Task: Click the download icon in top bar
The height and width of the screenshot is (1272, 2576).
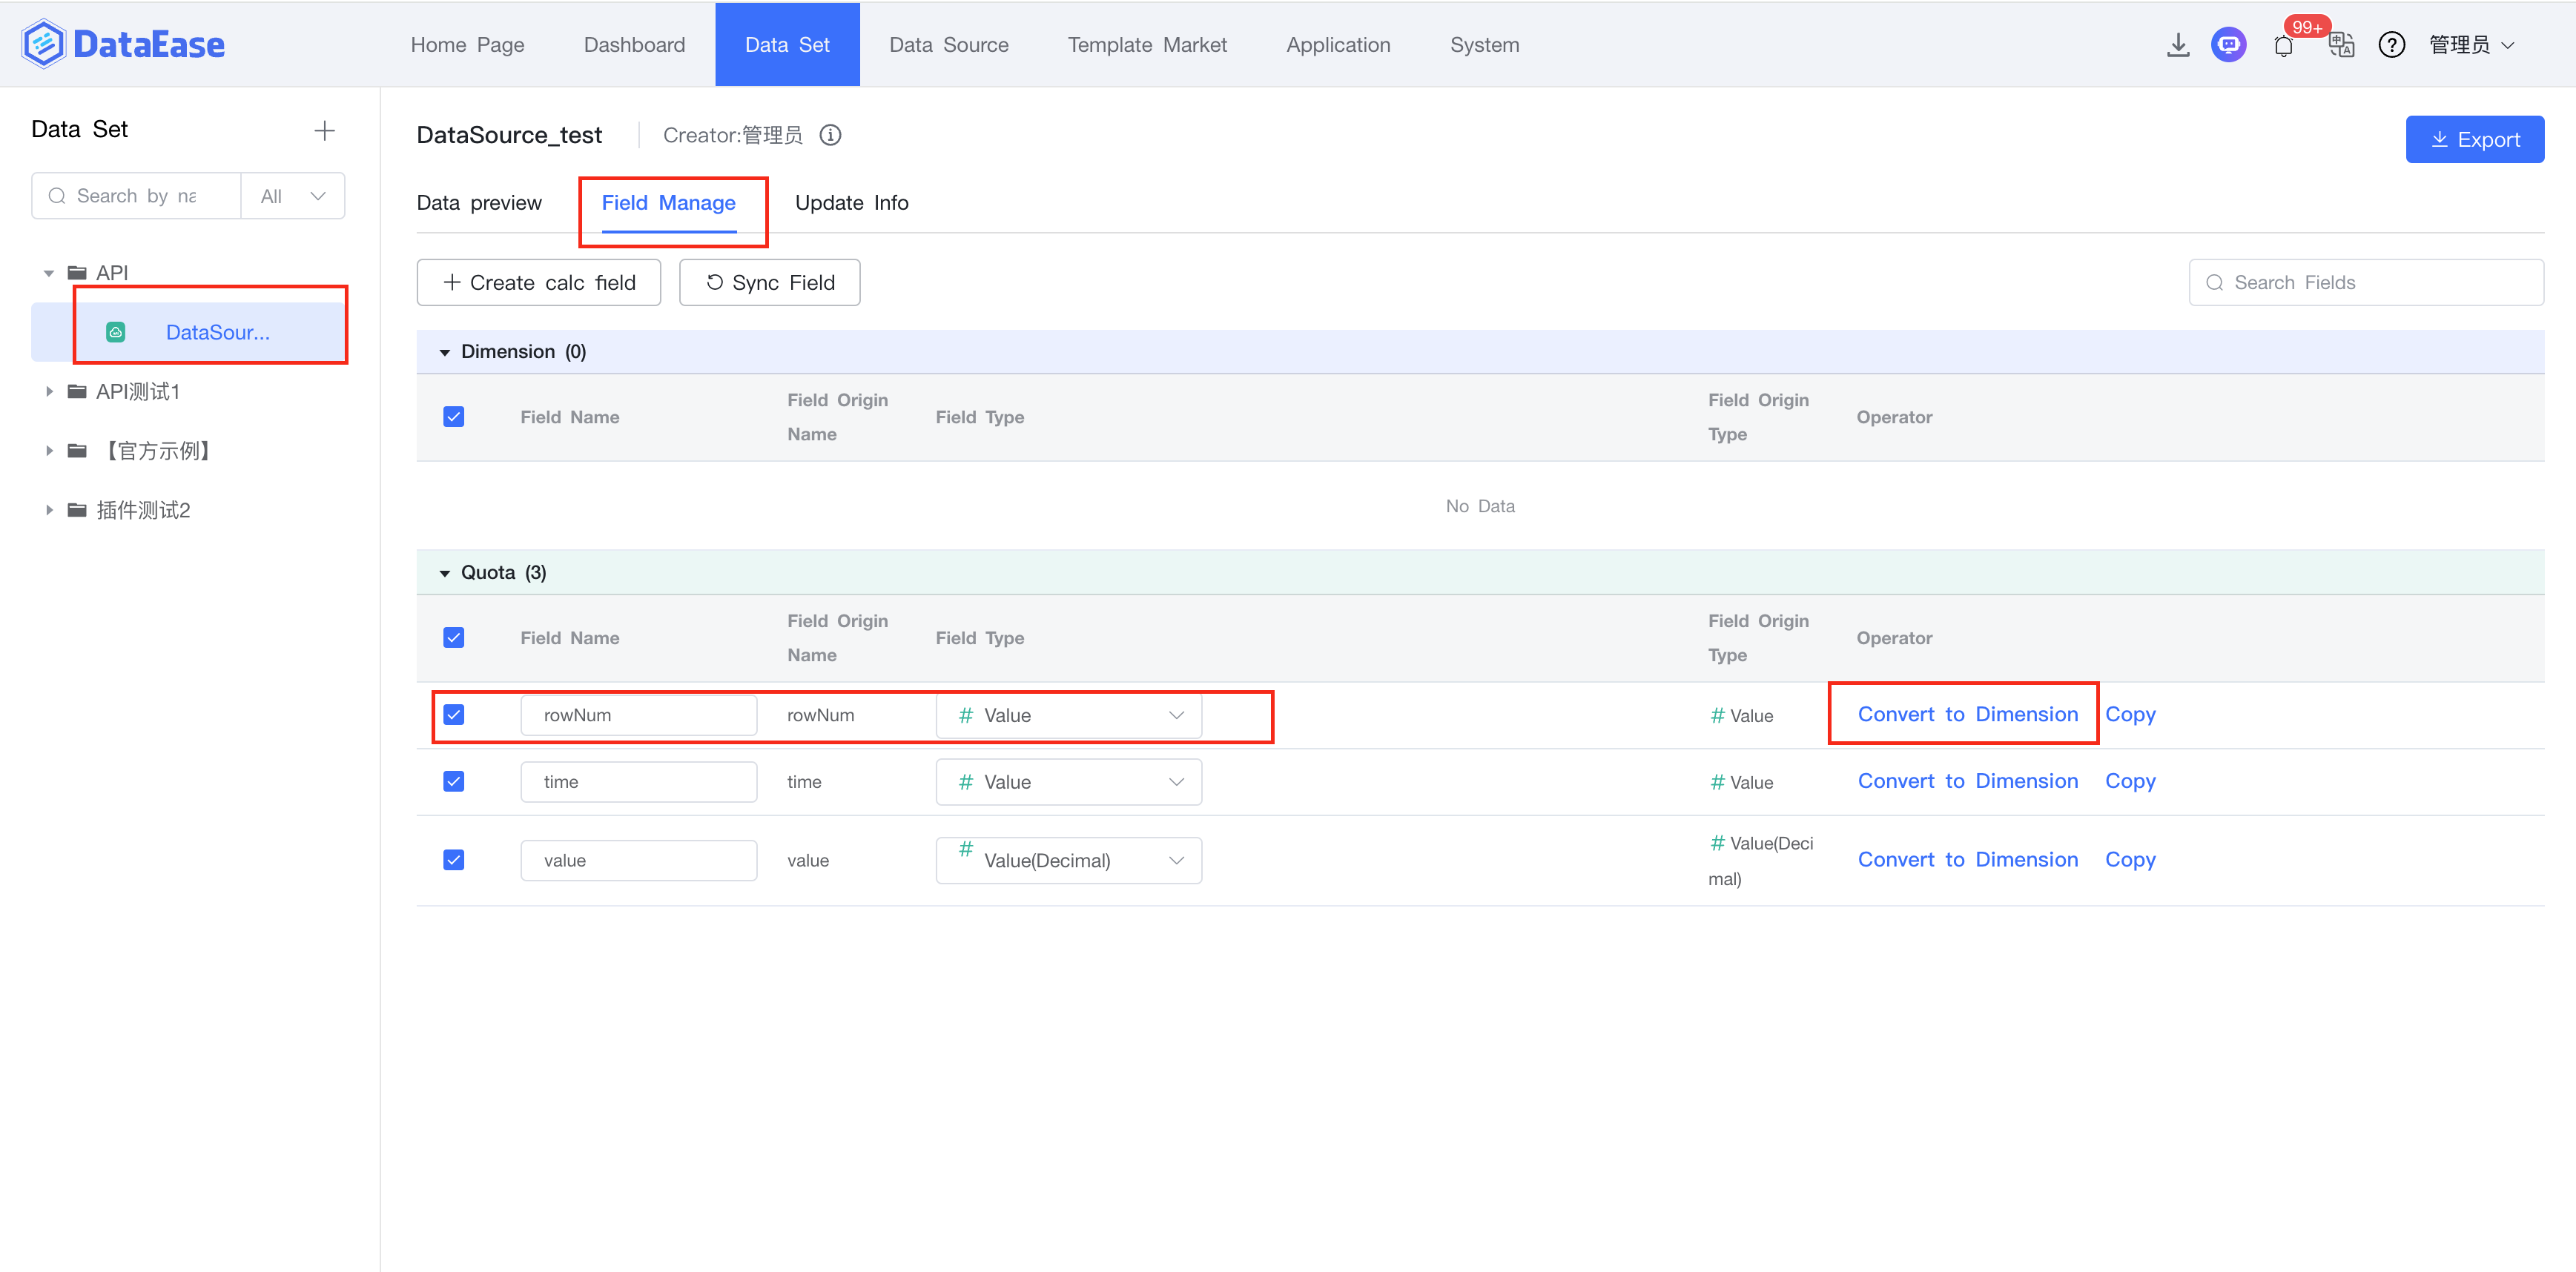Action: click(x=2177, y=45)
